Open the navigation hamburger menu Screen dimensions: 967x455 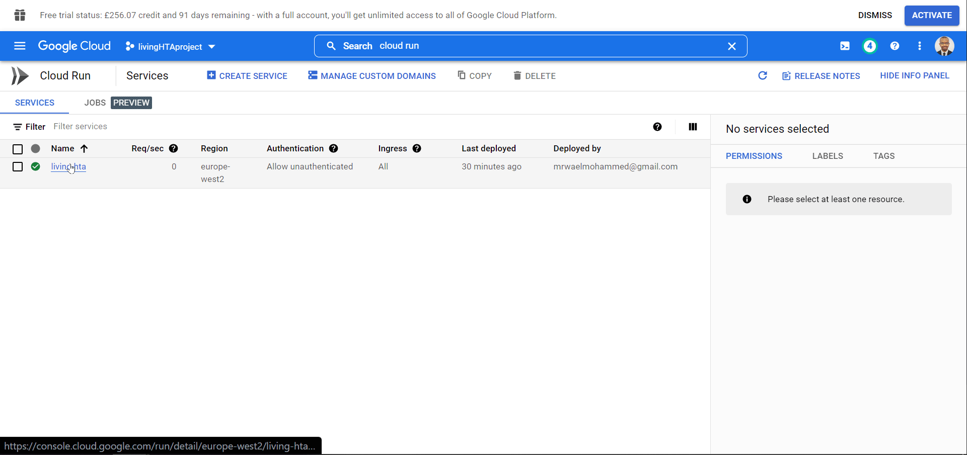(19, 46)
